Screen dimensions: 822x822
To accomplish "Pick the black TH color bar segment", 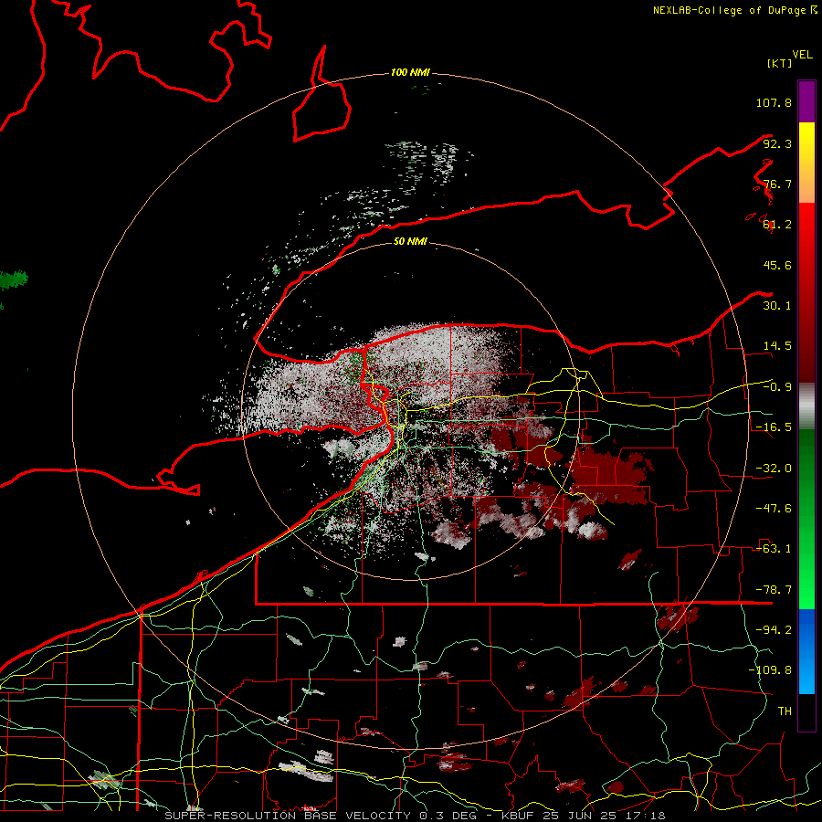I will click(x=806, y=712).
